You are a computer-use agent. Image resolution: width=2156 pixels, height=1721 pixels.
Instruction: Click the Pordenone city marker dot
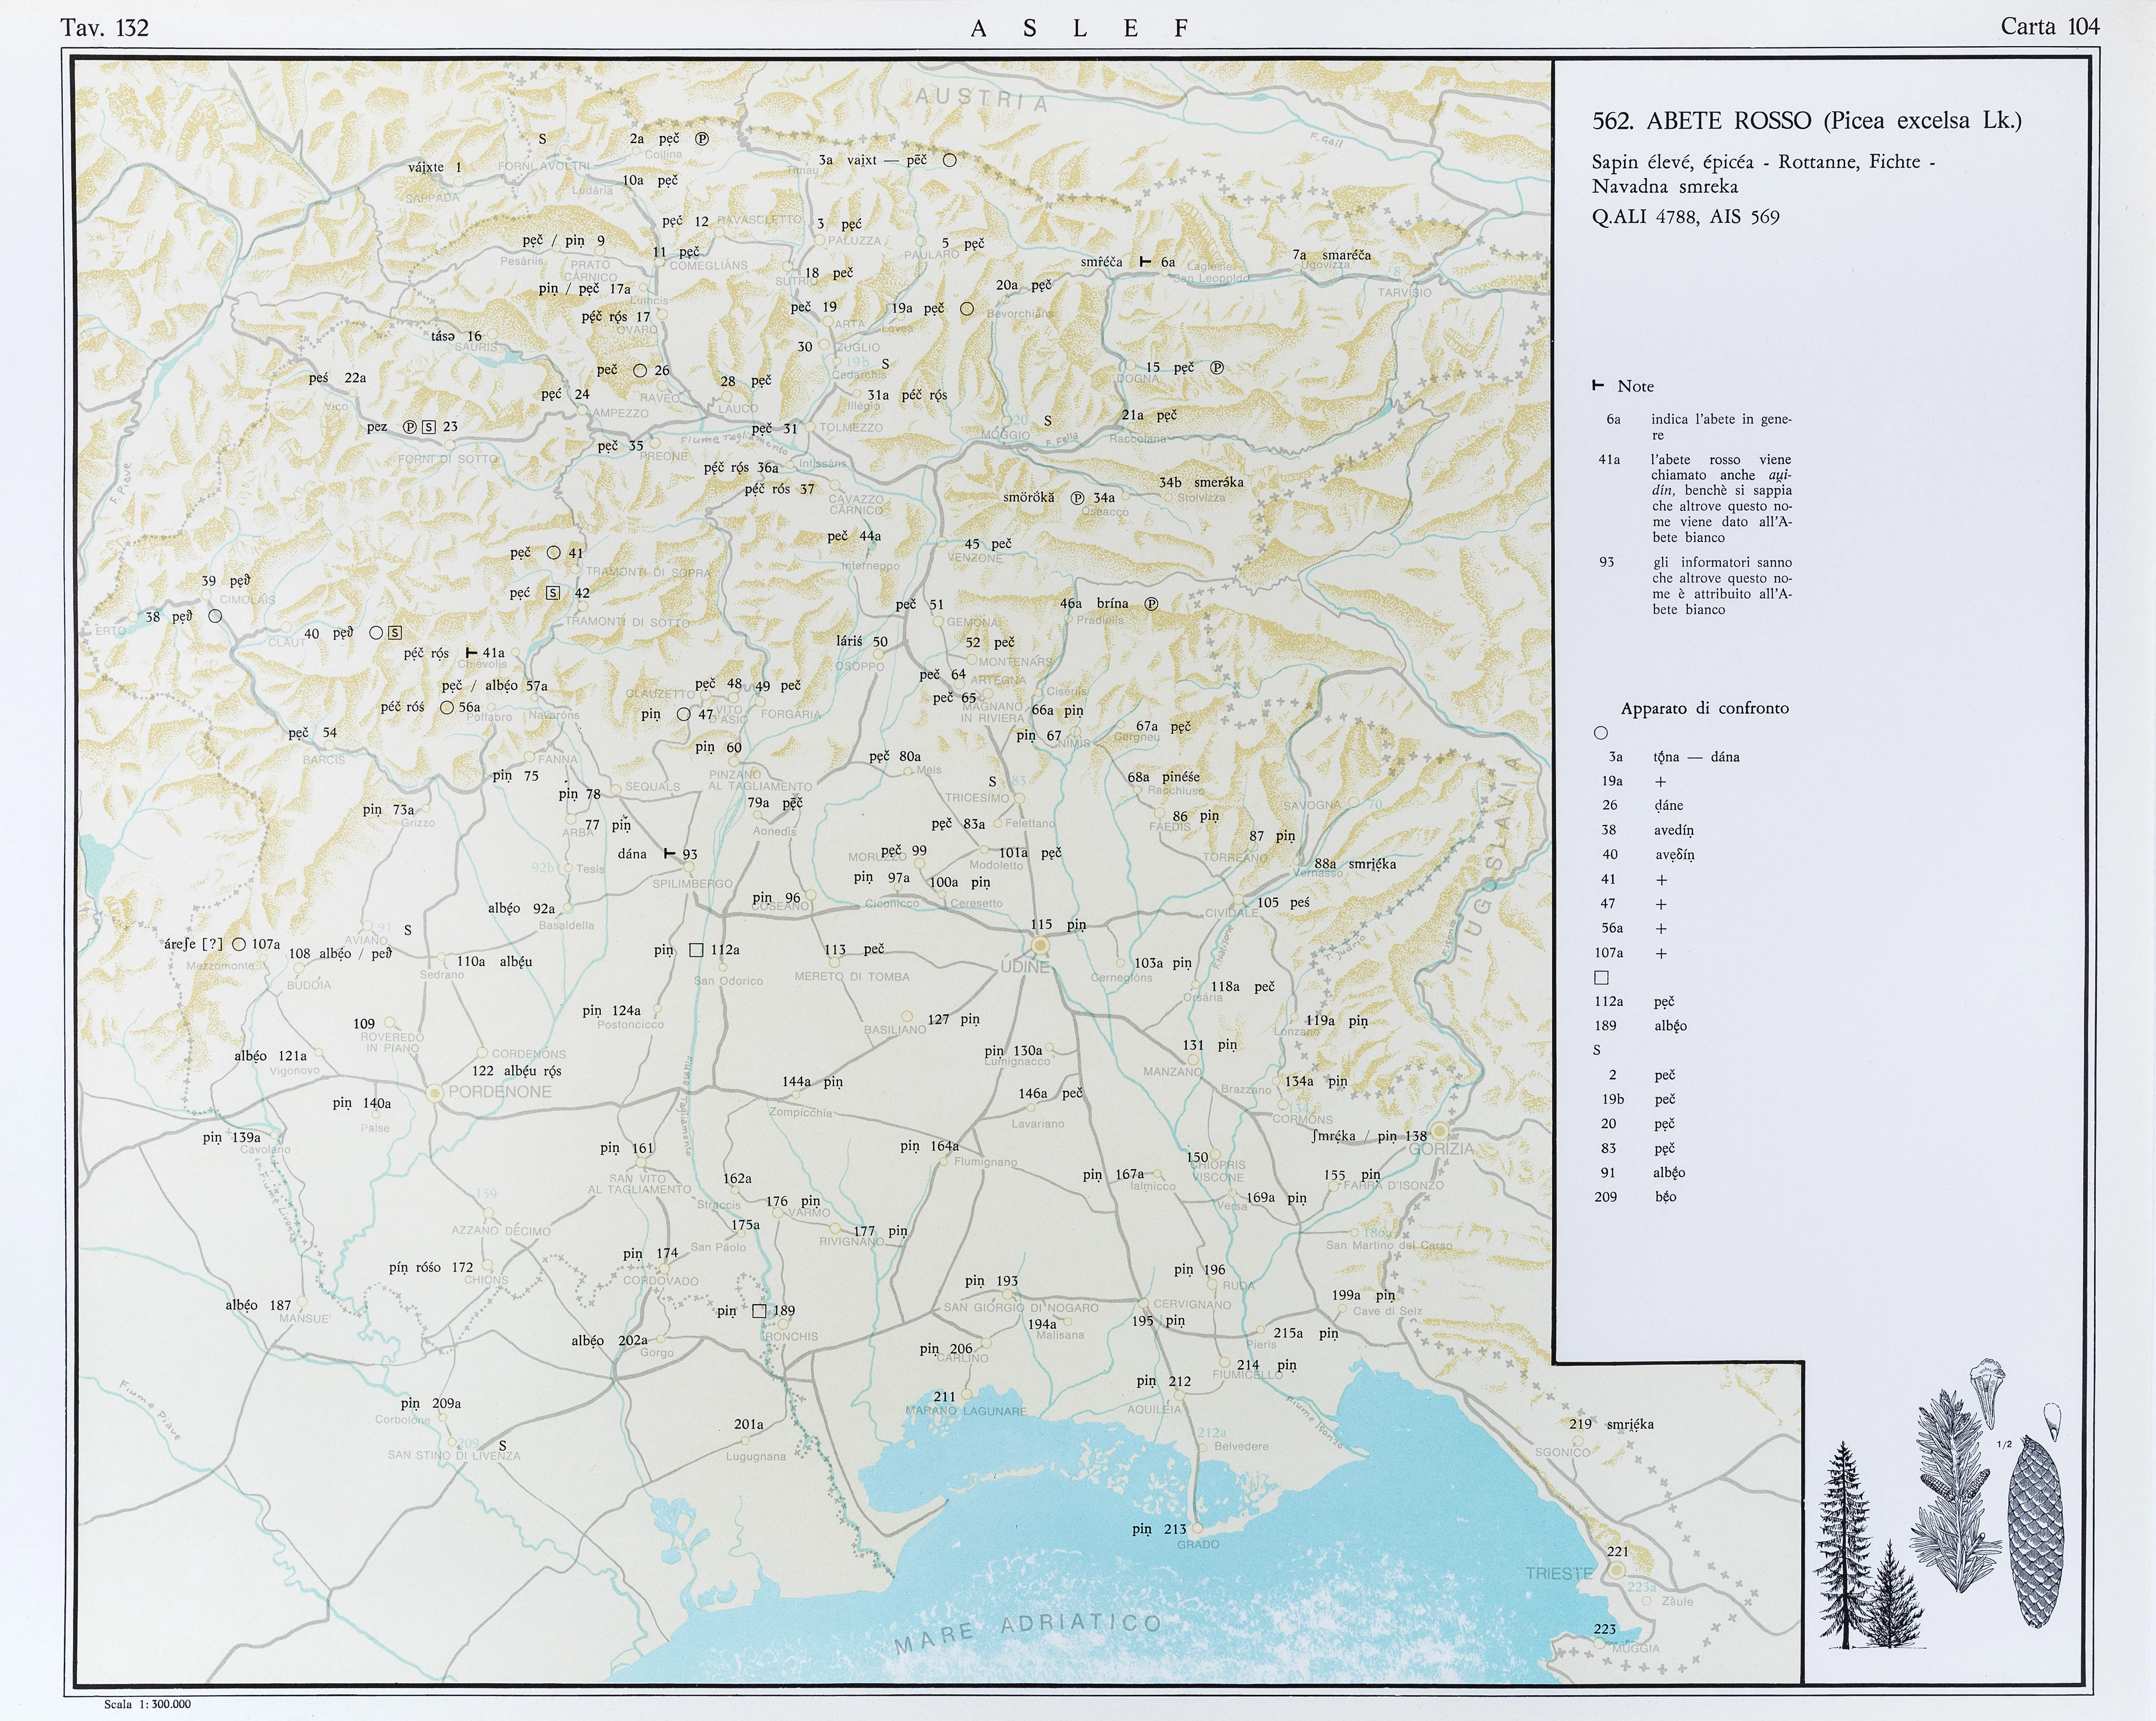pyautogui.click(x=435, y=1093)
